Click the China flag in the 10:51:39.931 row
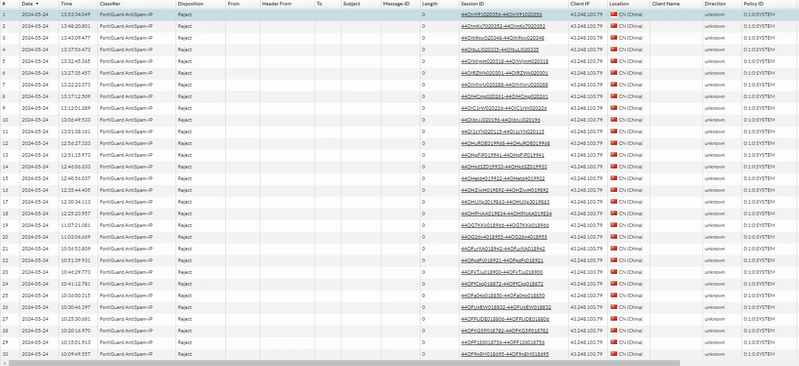 pyautogui.click(x=614, y=260)
